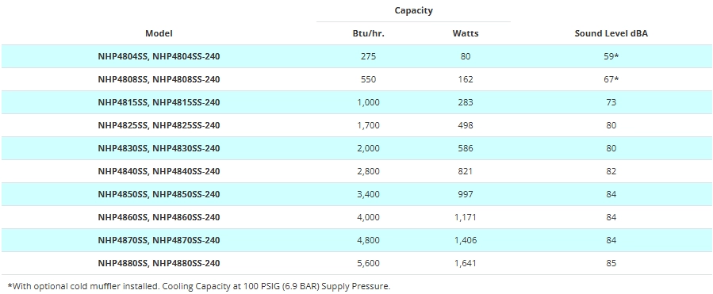Select the 67* sound level cell
This screenshot has width=713, height=294.
coord(611,79)
